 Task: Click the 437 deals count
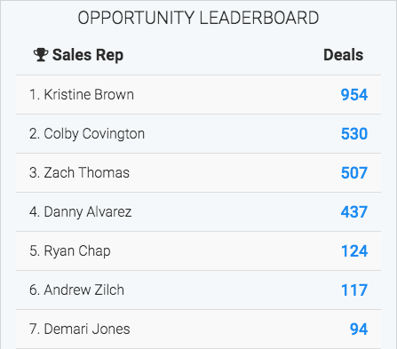click(x=354, y=212)
